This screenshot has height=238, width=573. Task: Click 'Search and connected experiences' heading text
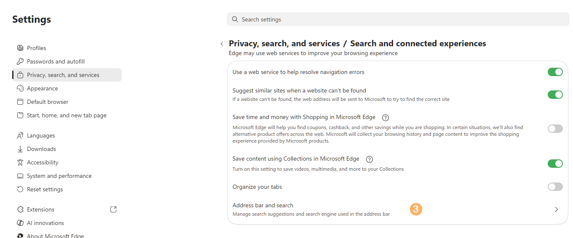click(418, 44)
